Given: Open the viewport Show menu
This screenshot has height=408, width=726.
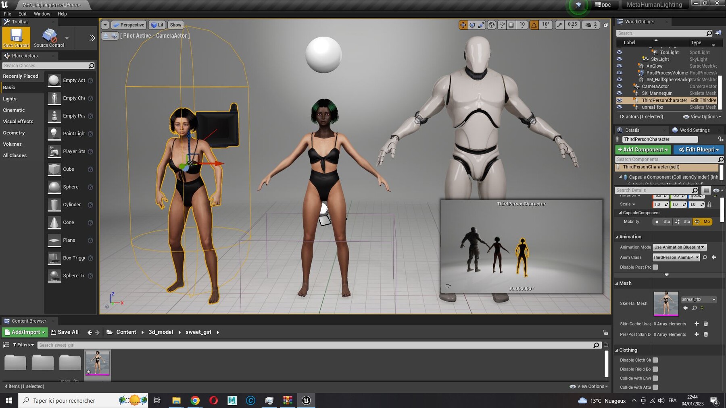Looking at the screenshot, I should pos(175,25).
